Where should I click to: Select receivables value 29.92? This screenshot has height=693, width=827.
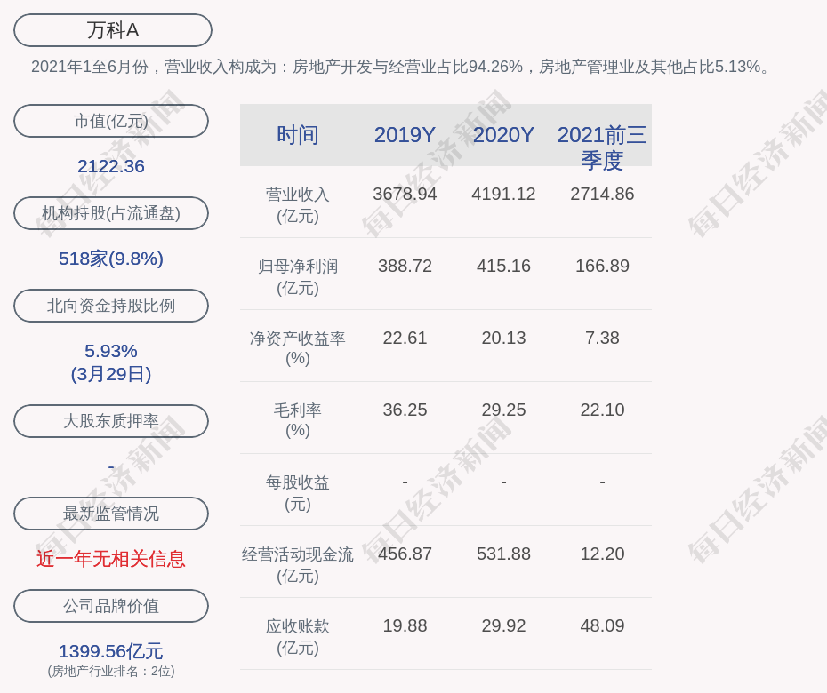pyautogui.click(x=503, y=626)
